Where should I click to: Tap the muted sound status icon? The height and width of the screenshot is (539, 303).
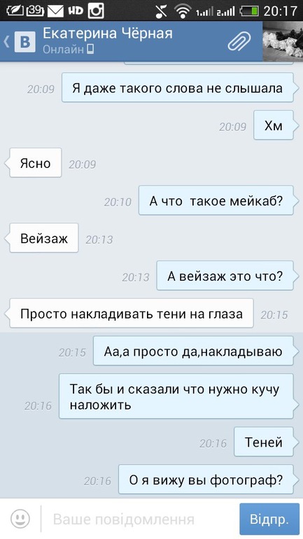[x=161, y=10]
